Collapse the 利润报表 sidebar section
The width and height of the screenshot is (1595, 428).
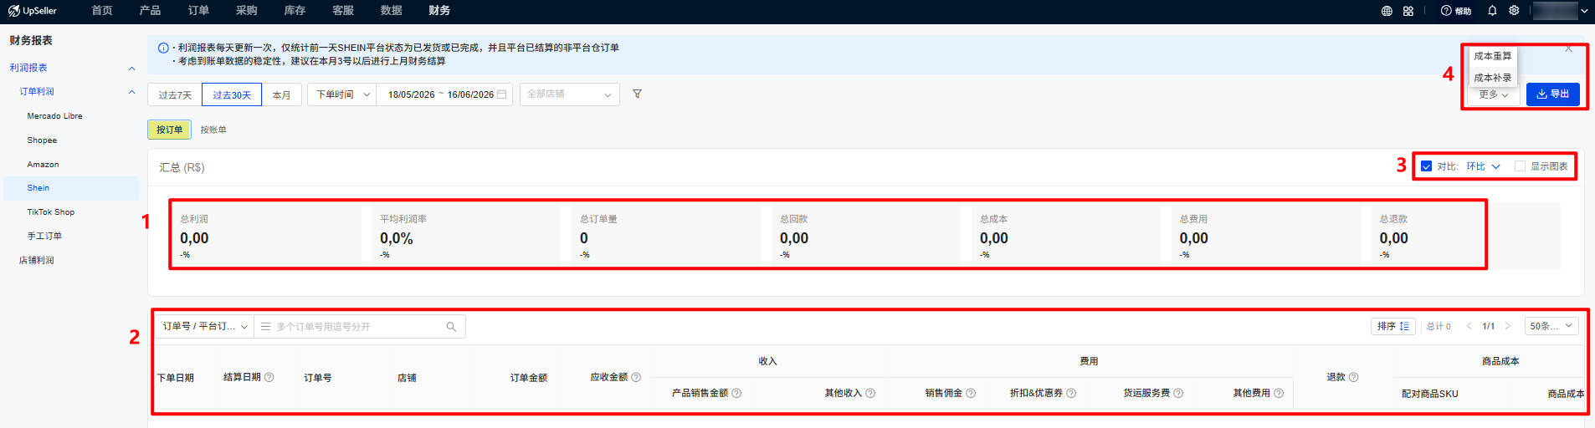(131, 68)
